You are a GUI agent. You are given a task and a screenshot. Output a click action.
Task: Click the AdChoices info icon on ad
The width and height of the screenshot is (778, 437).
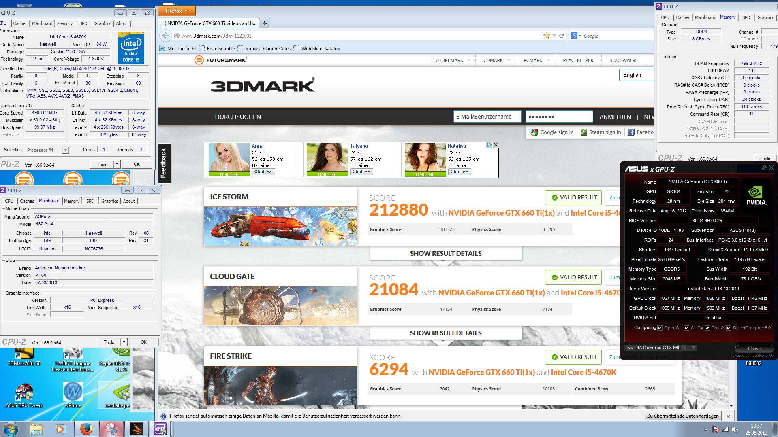coord(489,144)
